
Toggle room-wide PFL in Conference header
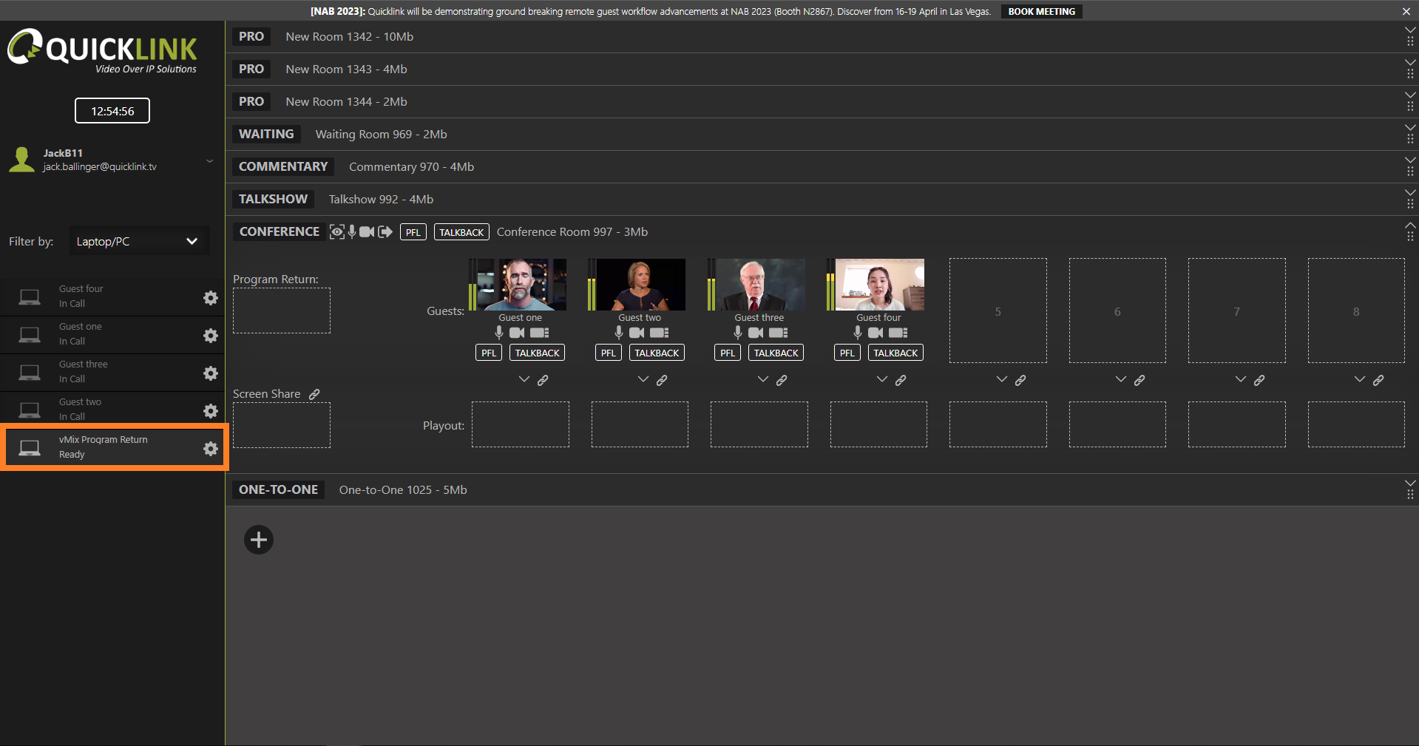tap(413, 232)
